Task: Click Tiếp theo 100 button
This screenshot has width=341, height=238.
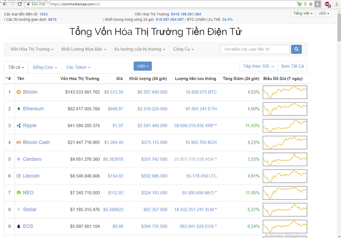Action: pyautogui.click(x=258, y=66)
